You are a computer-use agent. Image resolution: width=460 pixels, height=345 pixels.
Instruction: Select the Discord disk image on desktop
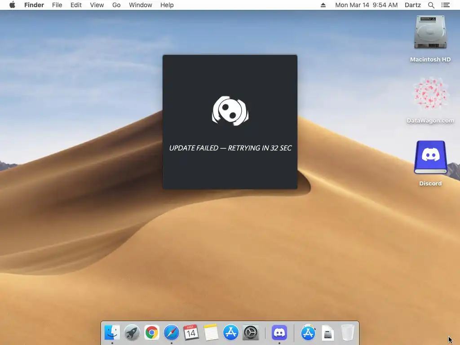click(430, 158)
